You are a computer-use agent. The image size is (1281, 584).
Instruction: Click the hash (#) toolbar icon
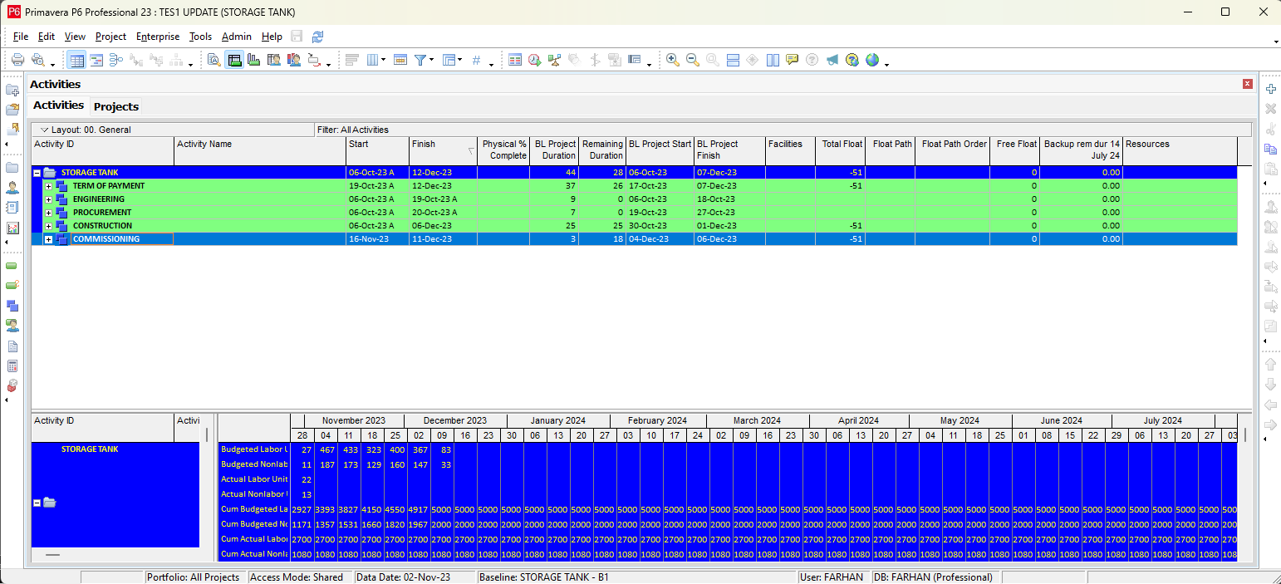click(476, 60)
